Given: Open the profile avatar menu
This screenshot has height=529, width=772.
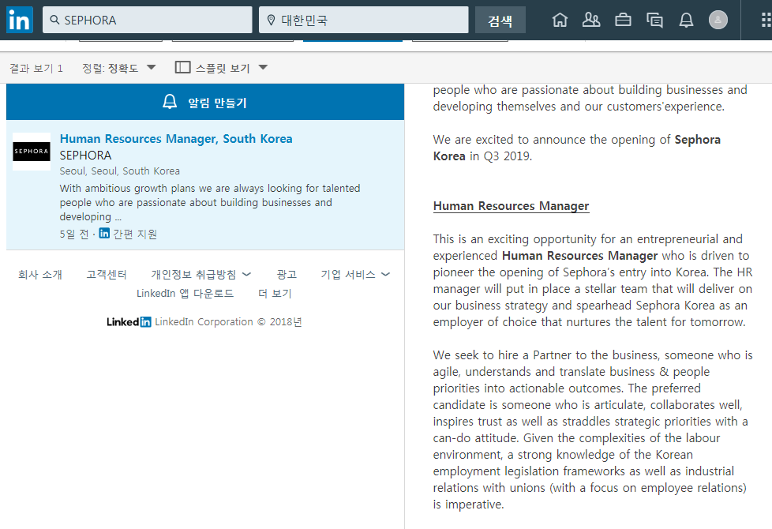Looking at the screenshot, I should pos(718,20).
